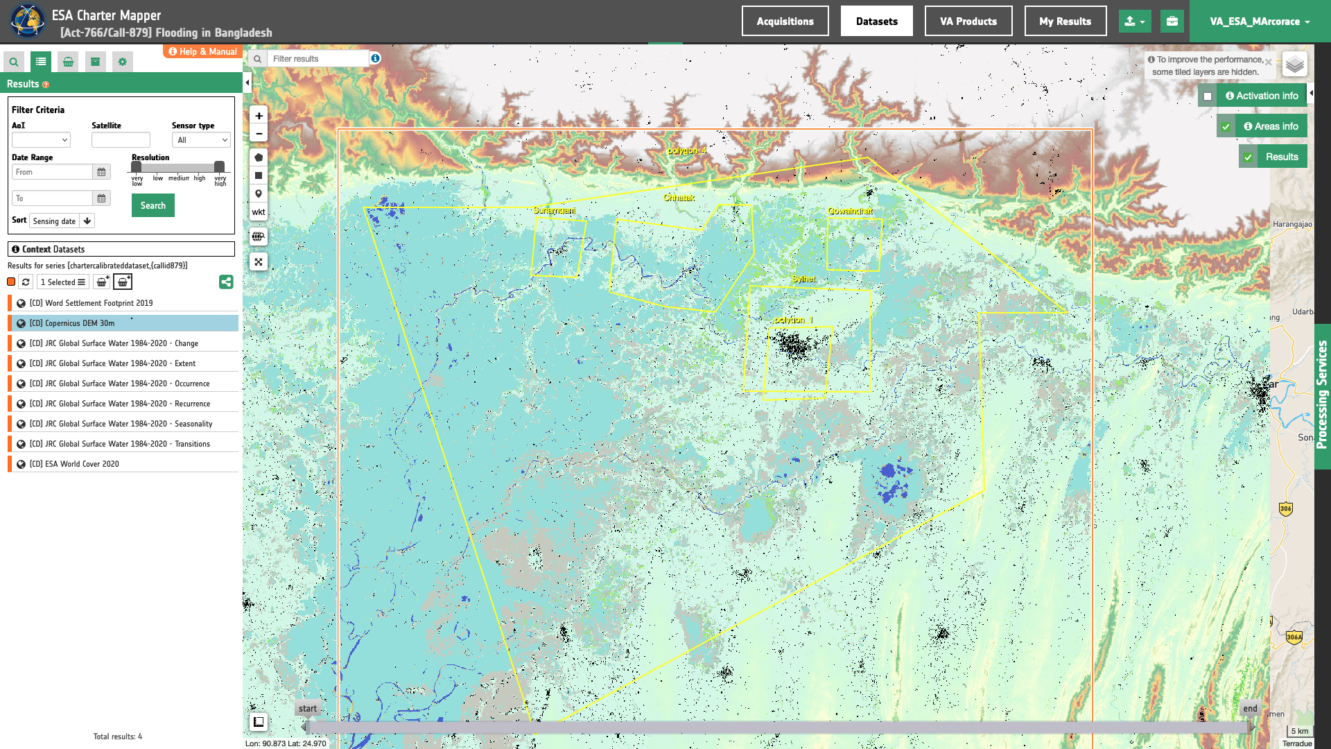The height and width of the screenshot is (749, 1331).
Task: Click the very high resolution slider handle
Action: coord(219,166)
